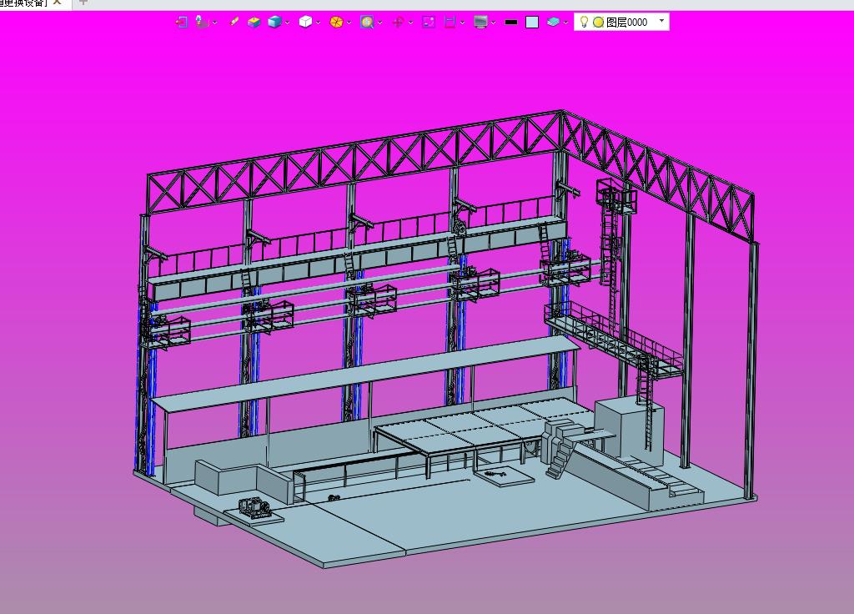Add a new tab with plus
The image size is (854, 614).
[x=83, y=3]
